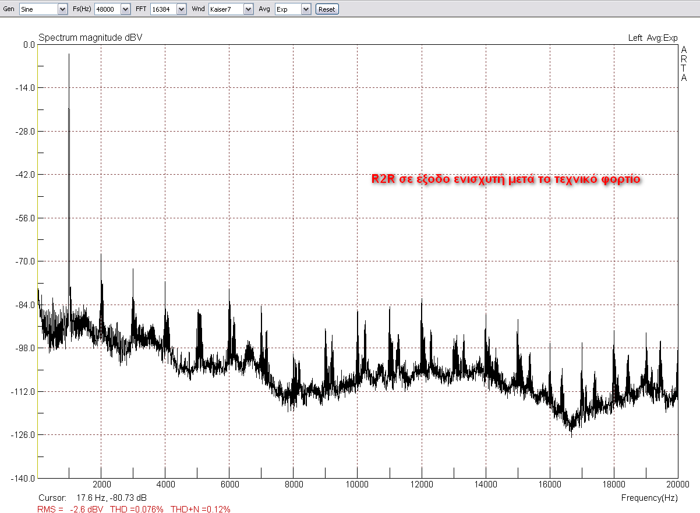Click the red Greek R2R annotation text
The height and width of the screenshot is (513, 700).
click(506, 179)
